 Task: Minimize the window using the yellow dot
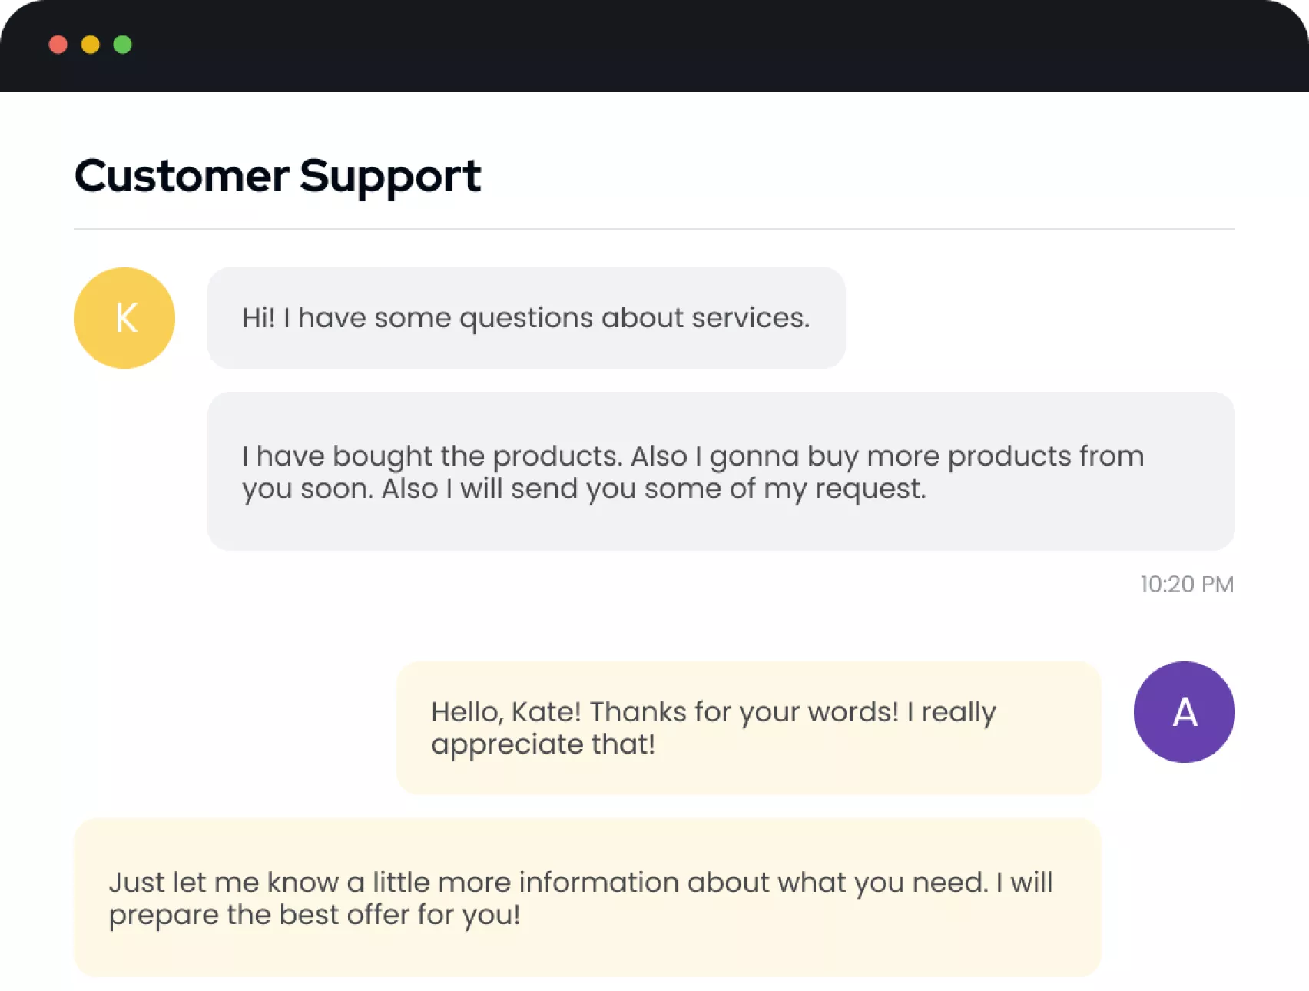coord(91,45)
